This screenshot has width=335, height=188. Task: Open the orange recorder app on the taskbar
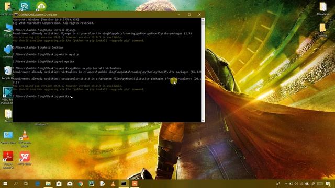coord(135,183)
